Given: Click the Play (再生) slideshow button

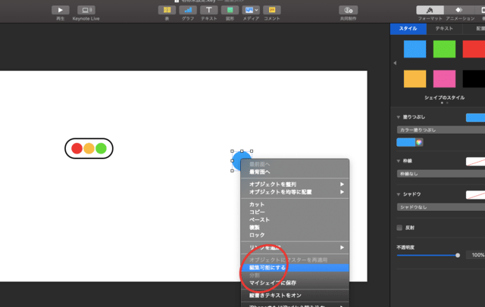Looking at the screenshot, I should click(x=60, y=10).
